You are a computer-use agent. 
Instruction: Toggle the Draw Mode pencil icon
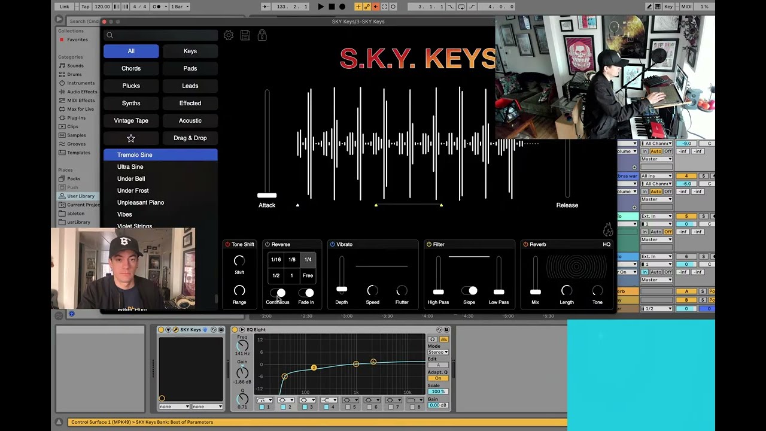(x=650, y=7)
